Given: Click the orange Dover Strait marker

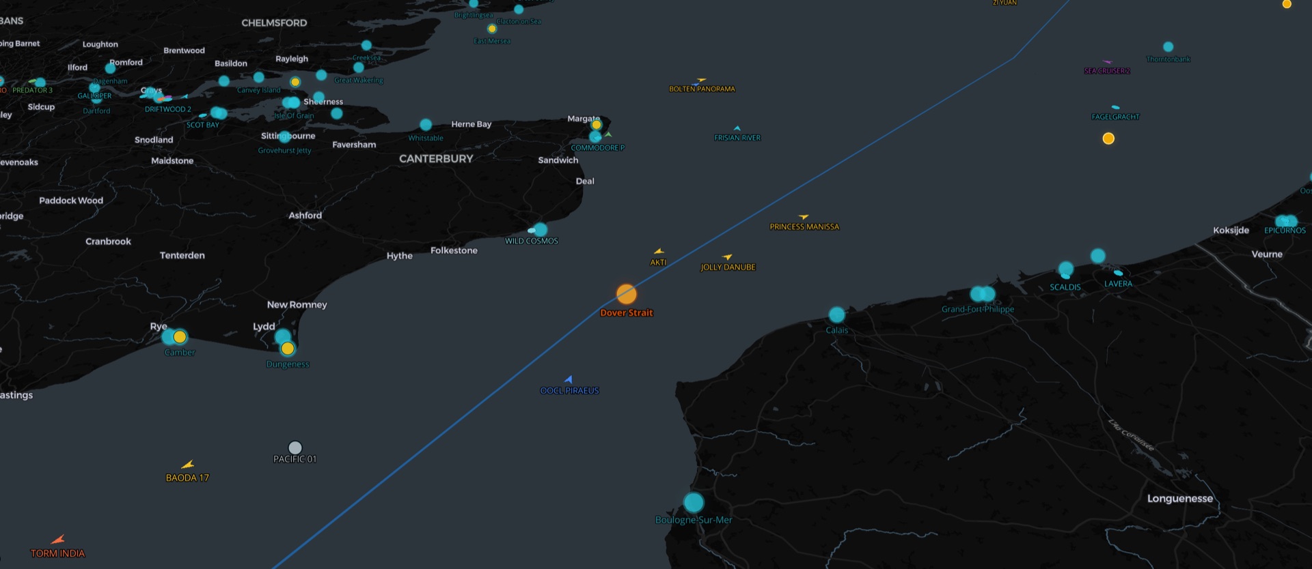Looking at the screenshot, I should 626,294.
